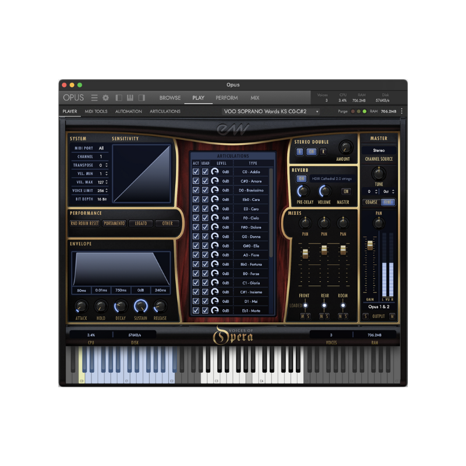Open the Articulations tab
Screen dimensions: 466x466
point(165,111)
